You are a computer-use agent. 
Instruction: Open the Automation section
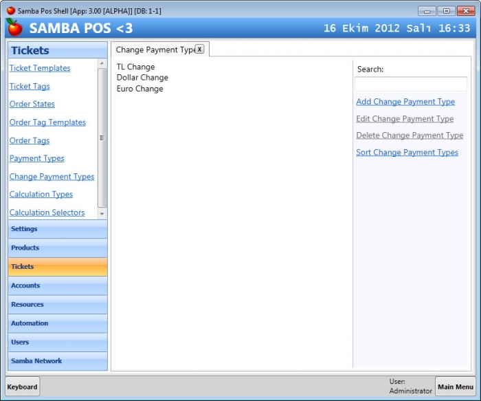click(x=58, y=323)
